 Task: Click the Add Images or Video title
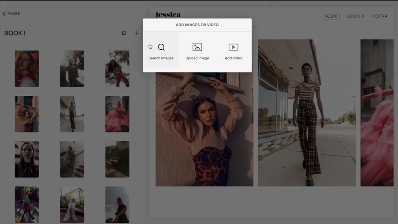(x=197, y=25)
